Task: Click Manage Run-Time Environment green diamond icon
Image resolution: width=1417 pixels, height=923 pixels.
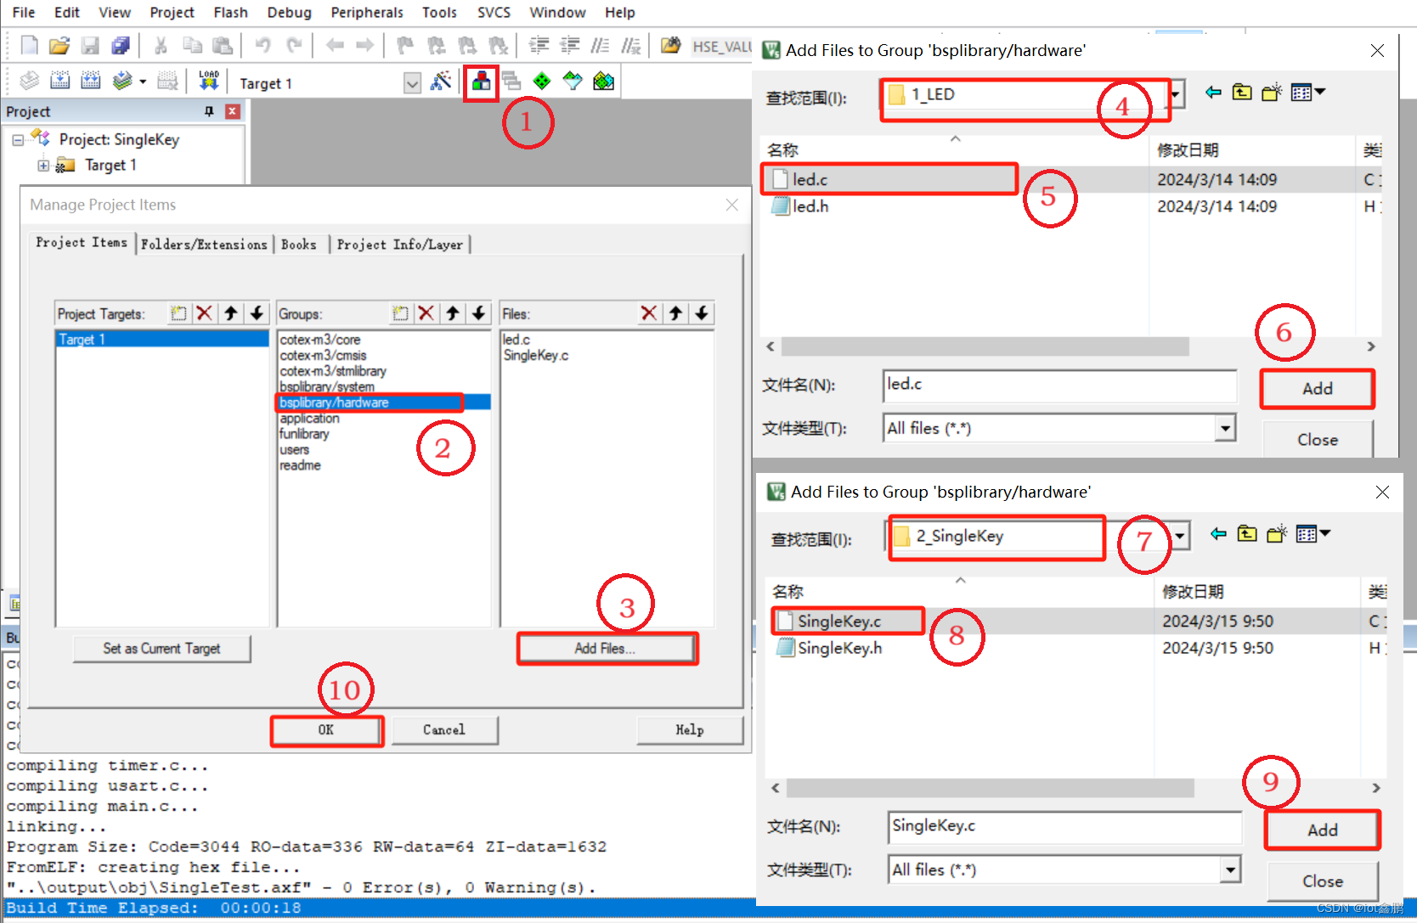Action: click(542, 82)
